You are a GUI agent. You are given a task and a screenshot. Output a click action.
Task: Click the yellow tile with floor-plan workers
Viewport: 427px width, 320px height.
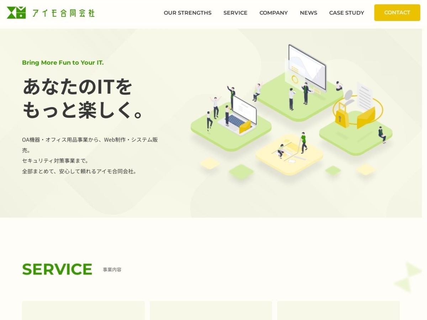tap(289, 154)
